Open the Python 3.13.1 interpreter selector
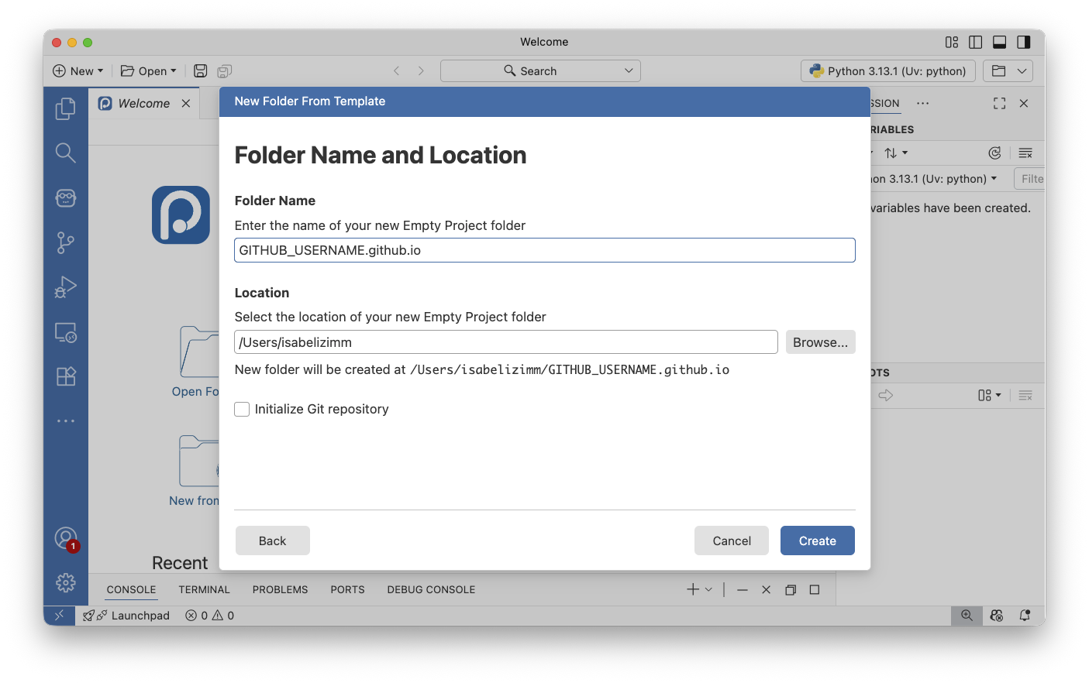The width and height of the screenshot is (1089, 683). [887, 71]
